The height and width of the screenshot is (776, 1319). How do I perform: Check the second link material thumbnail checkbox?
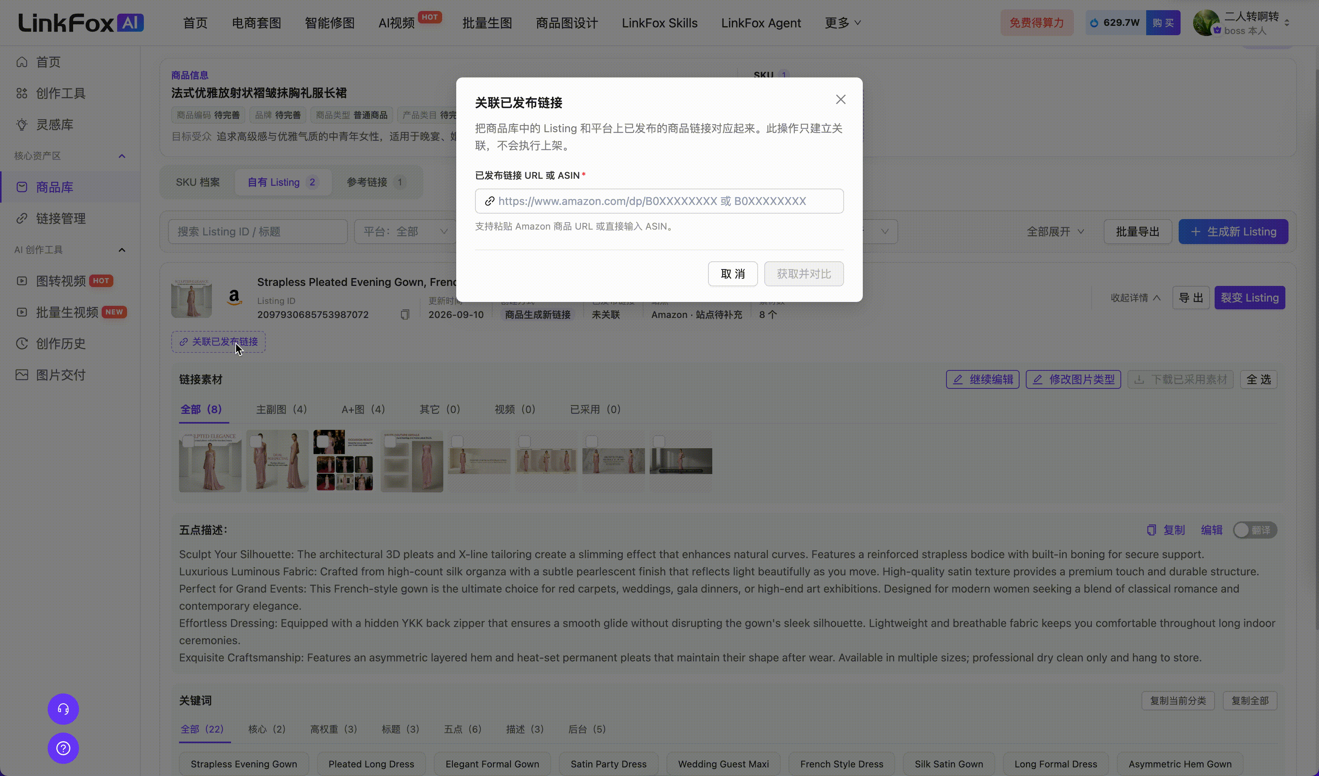[255, 442]
